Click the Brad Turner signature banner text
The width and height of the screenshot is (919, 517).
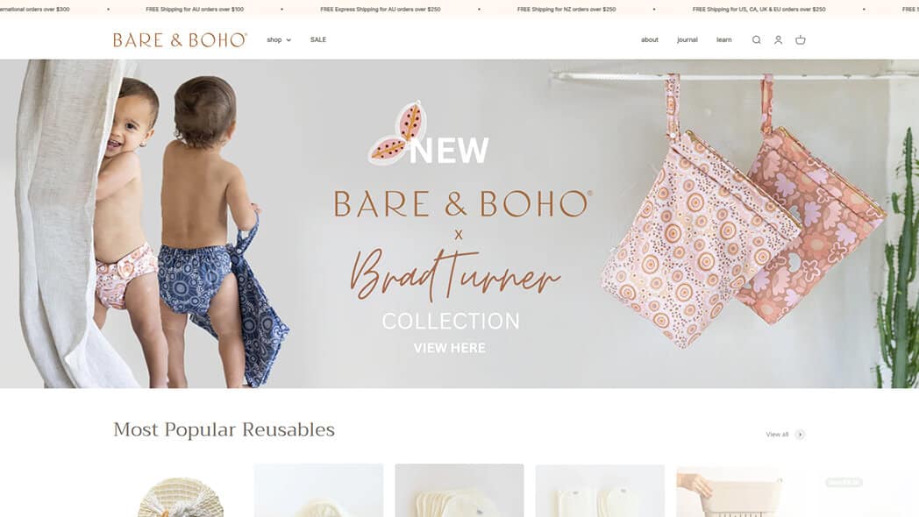(454, 274)
